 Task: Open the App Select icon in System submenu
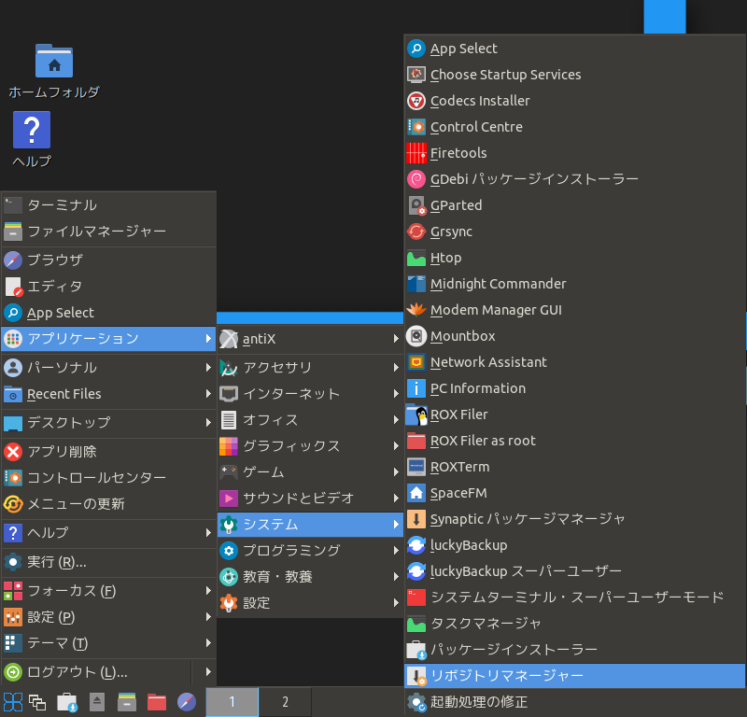[x=416, y=49]
